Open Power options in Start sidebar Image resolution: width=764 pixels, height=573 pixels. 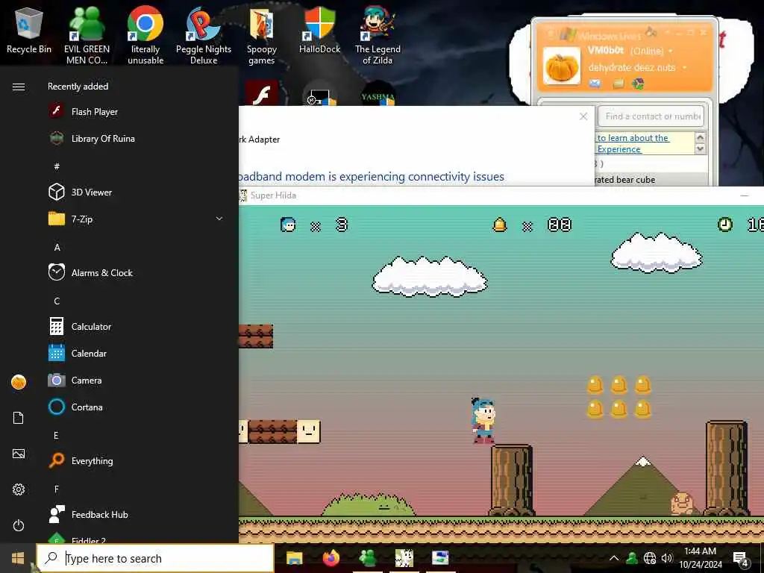(19, 525)
